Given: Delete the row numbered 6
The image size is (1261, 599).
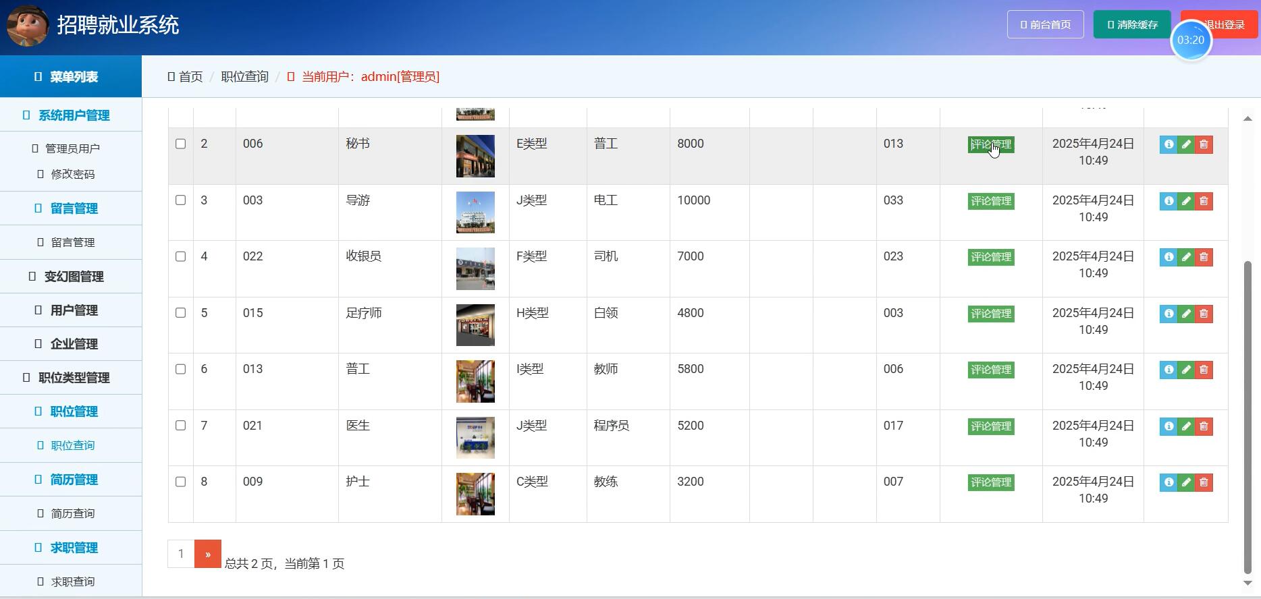Looking at the screenshot, I should [x=1204, y=370].
